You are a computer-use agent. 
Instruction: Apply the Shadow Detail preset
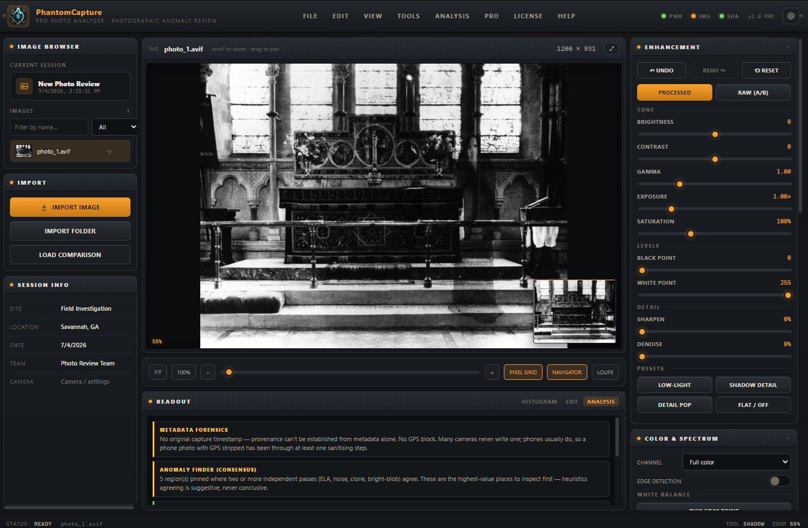point(753,385)
